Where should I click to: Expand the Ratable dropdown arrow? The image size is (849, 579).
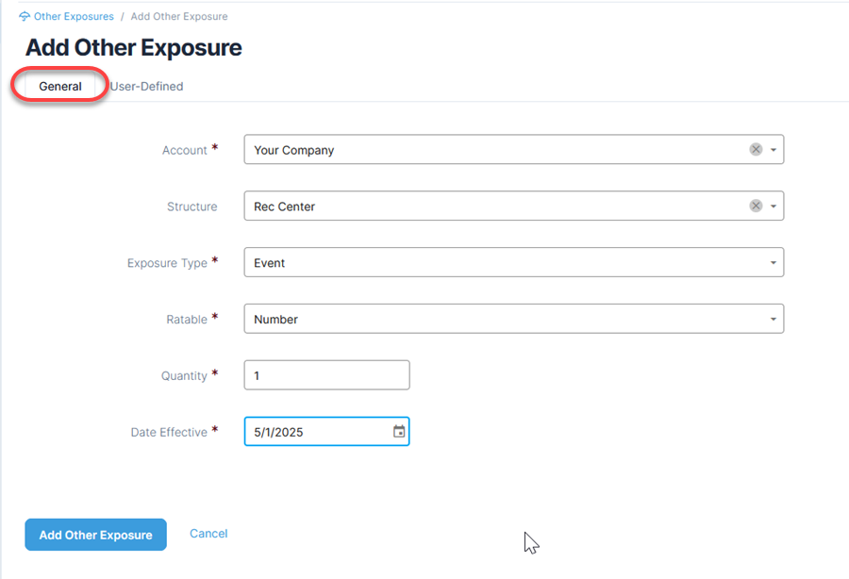tap(774, 319)
